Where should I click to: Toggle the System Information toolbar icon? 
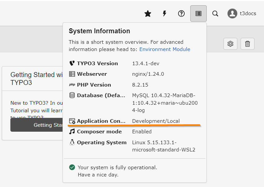point(198,13)
